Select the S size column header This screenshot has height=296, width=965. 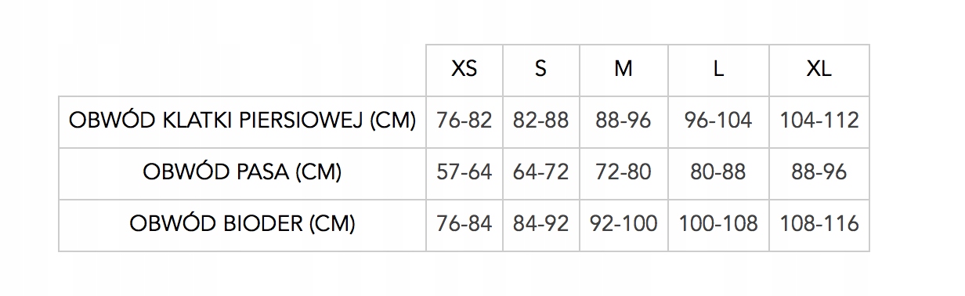pyautogui.click(x=540, y=69)
